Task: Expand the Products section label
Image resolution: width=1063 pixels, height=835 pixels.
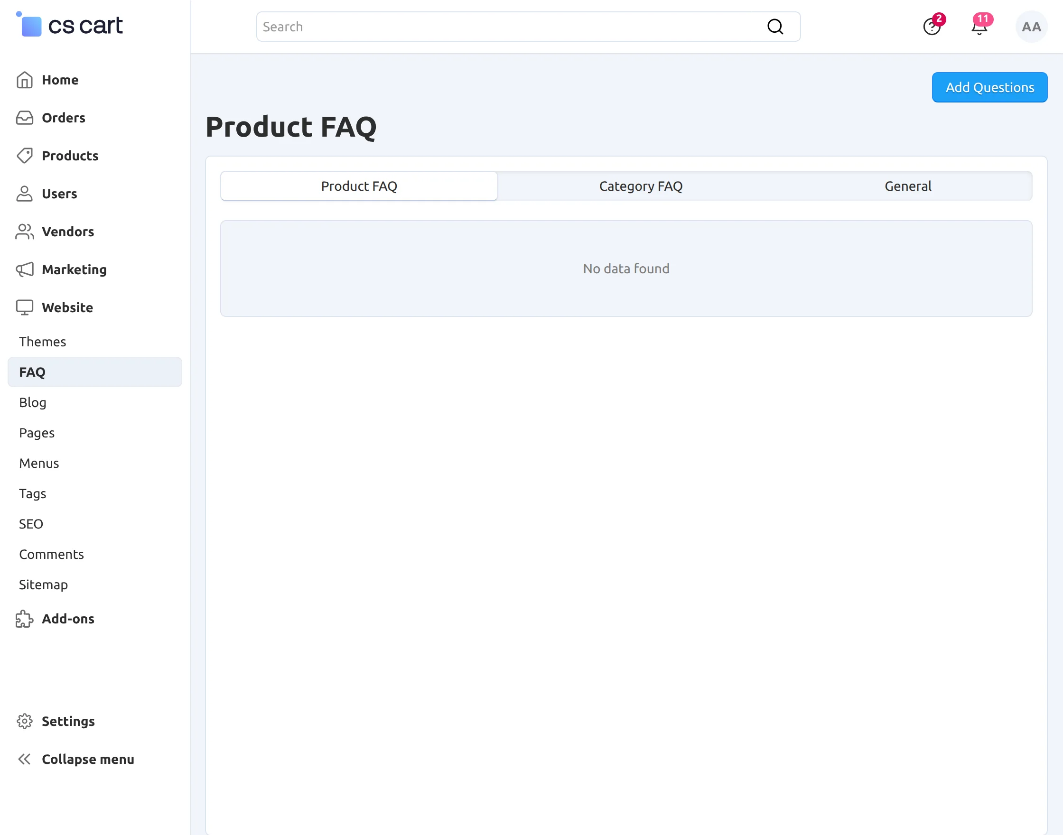Action: 70,156
